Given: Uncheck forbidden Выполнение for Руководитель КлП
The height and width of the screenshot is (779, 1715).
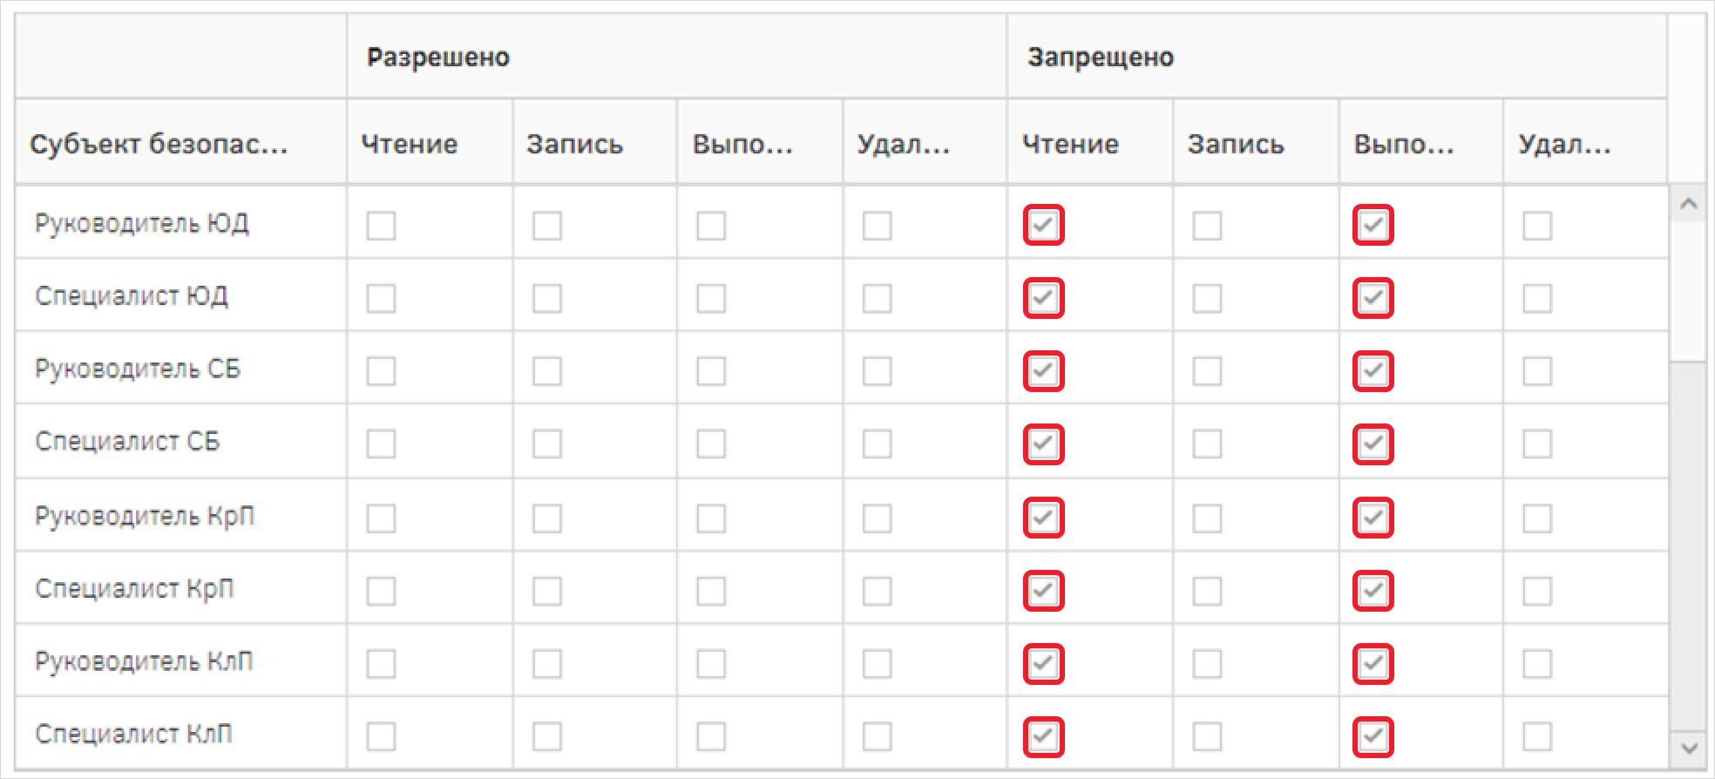Looking at the screenshot, I should tap(1373, 664).
